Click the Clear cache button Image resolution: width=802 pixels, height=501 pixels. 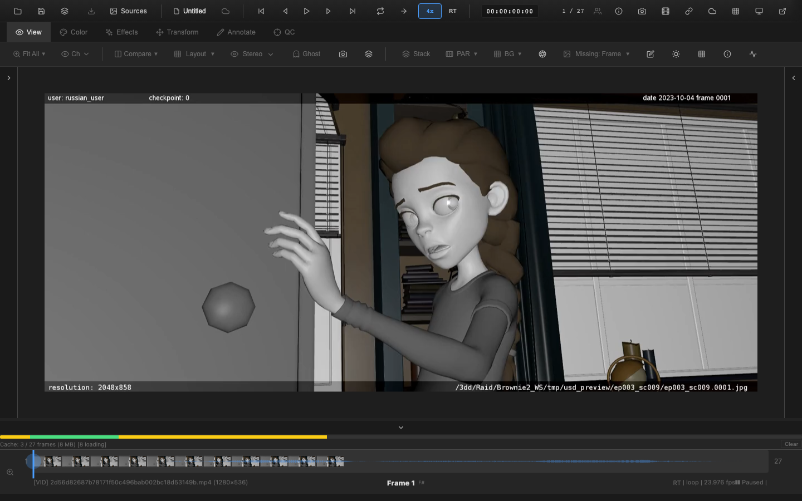(790, 444)
